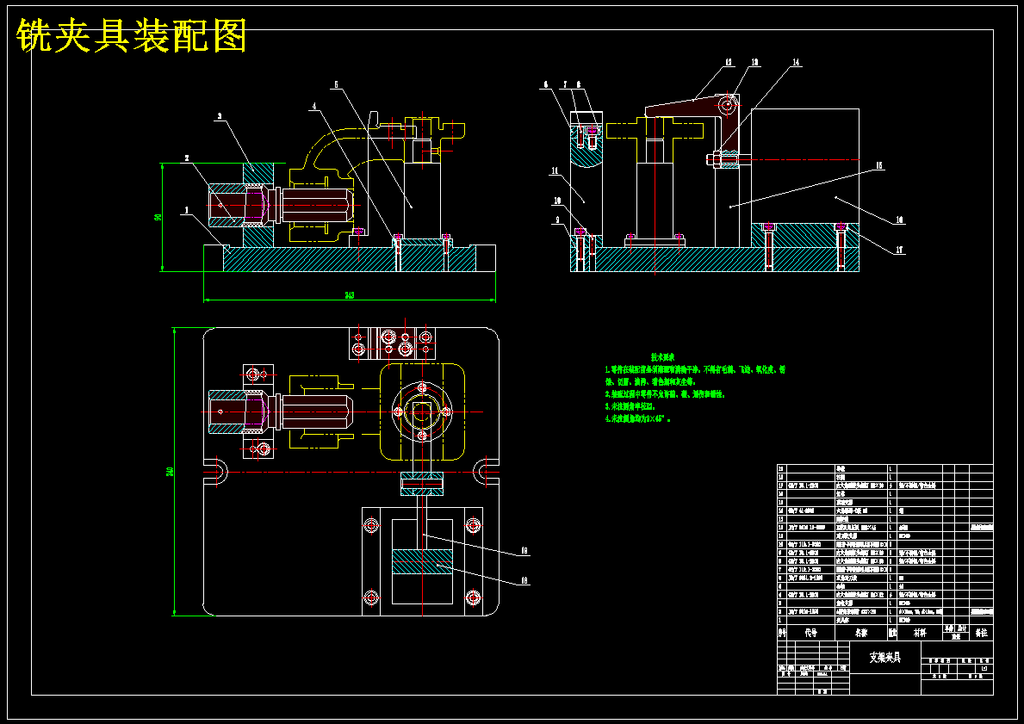1024x724 pixels.
Task: Select part callout number 17 in side view
Action: coord(900,250)
